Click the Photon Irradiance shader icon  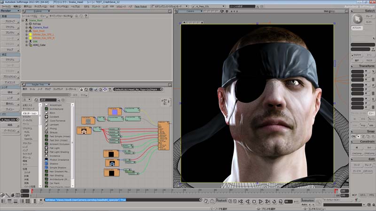[47, 159]
